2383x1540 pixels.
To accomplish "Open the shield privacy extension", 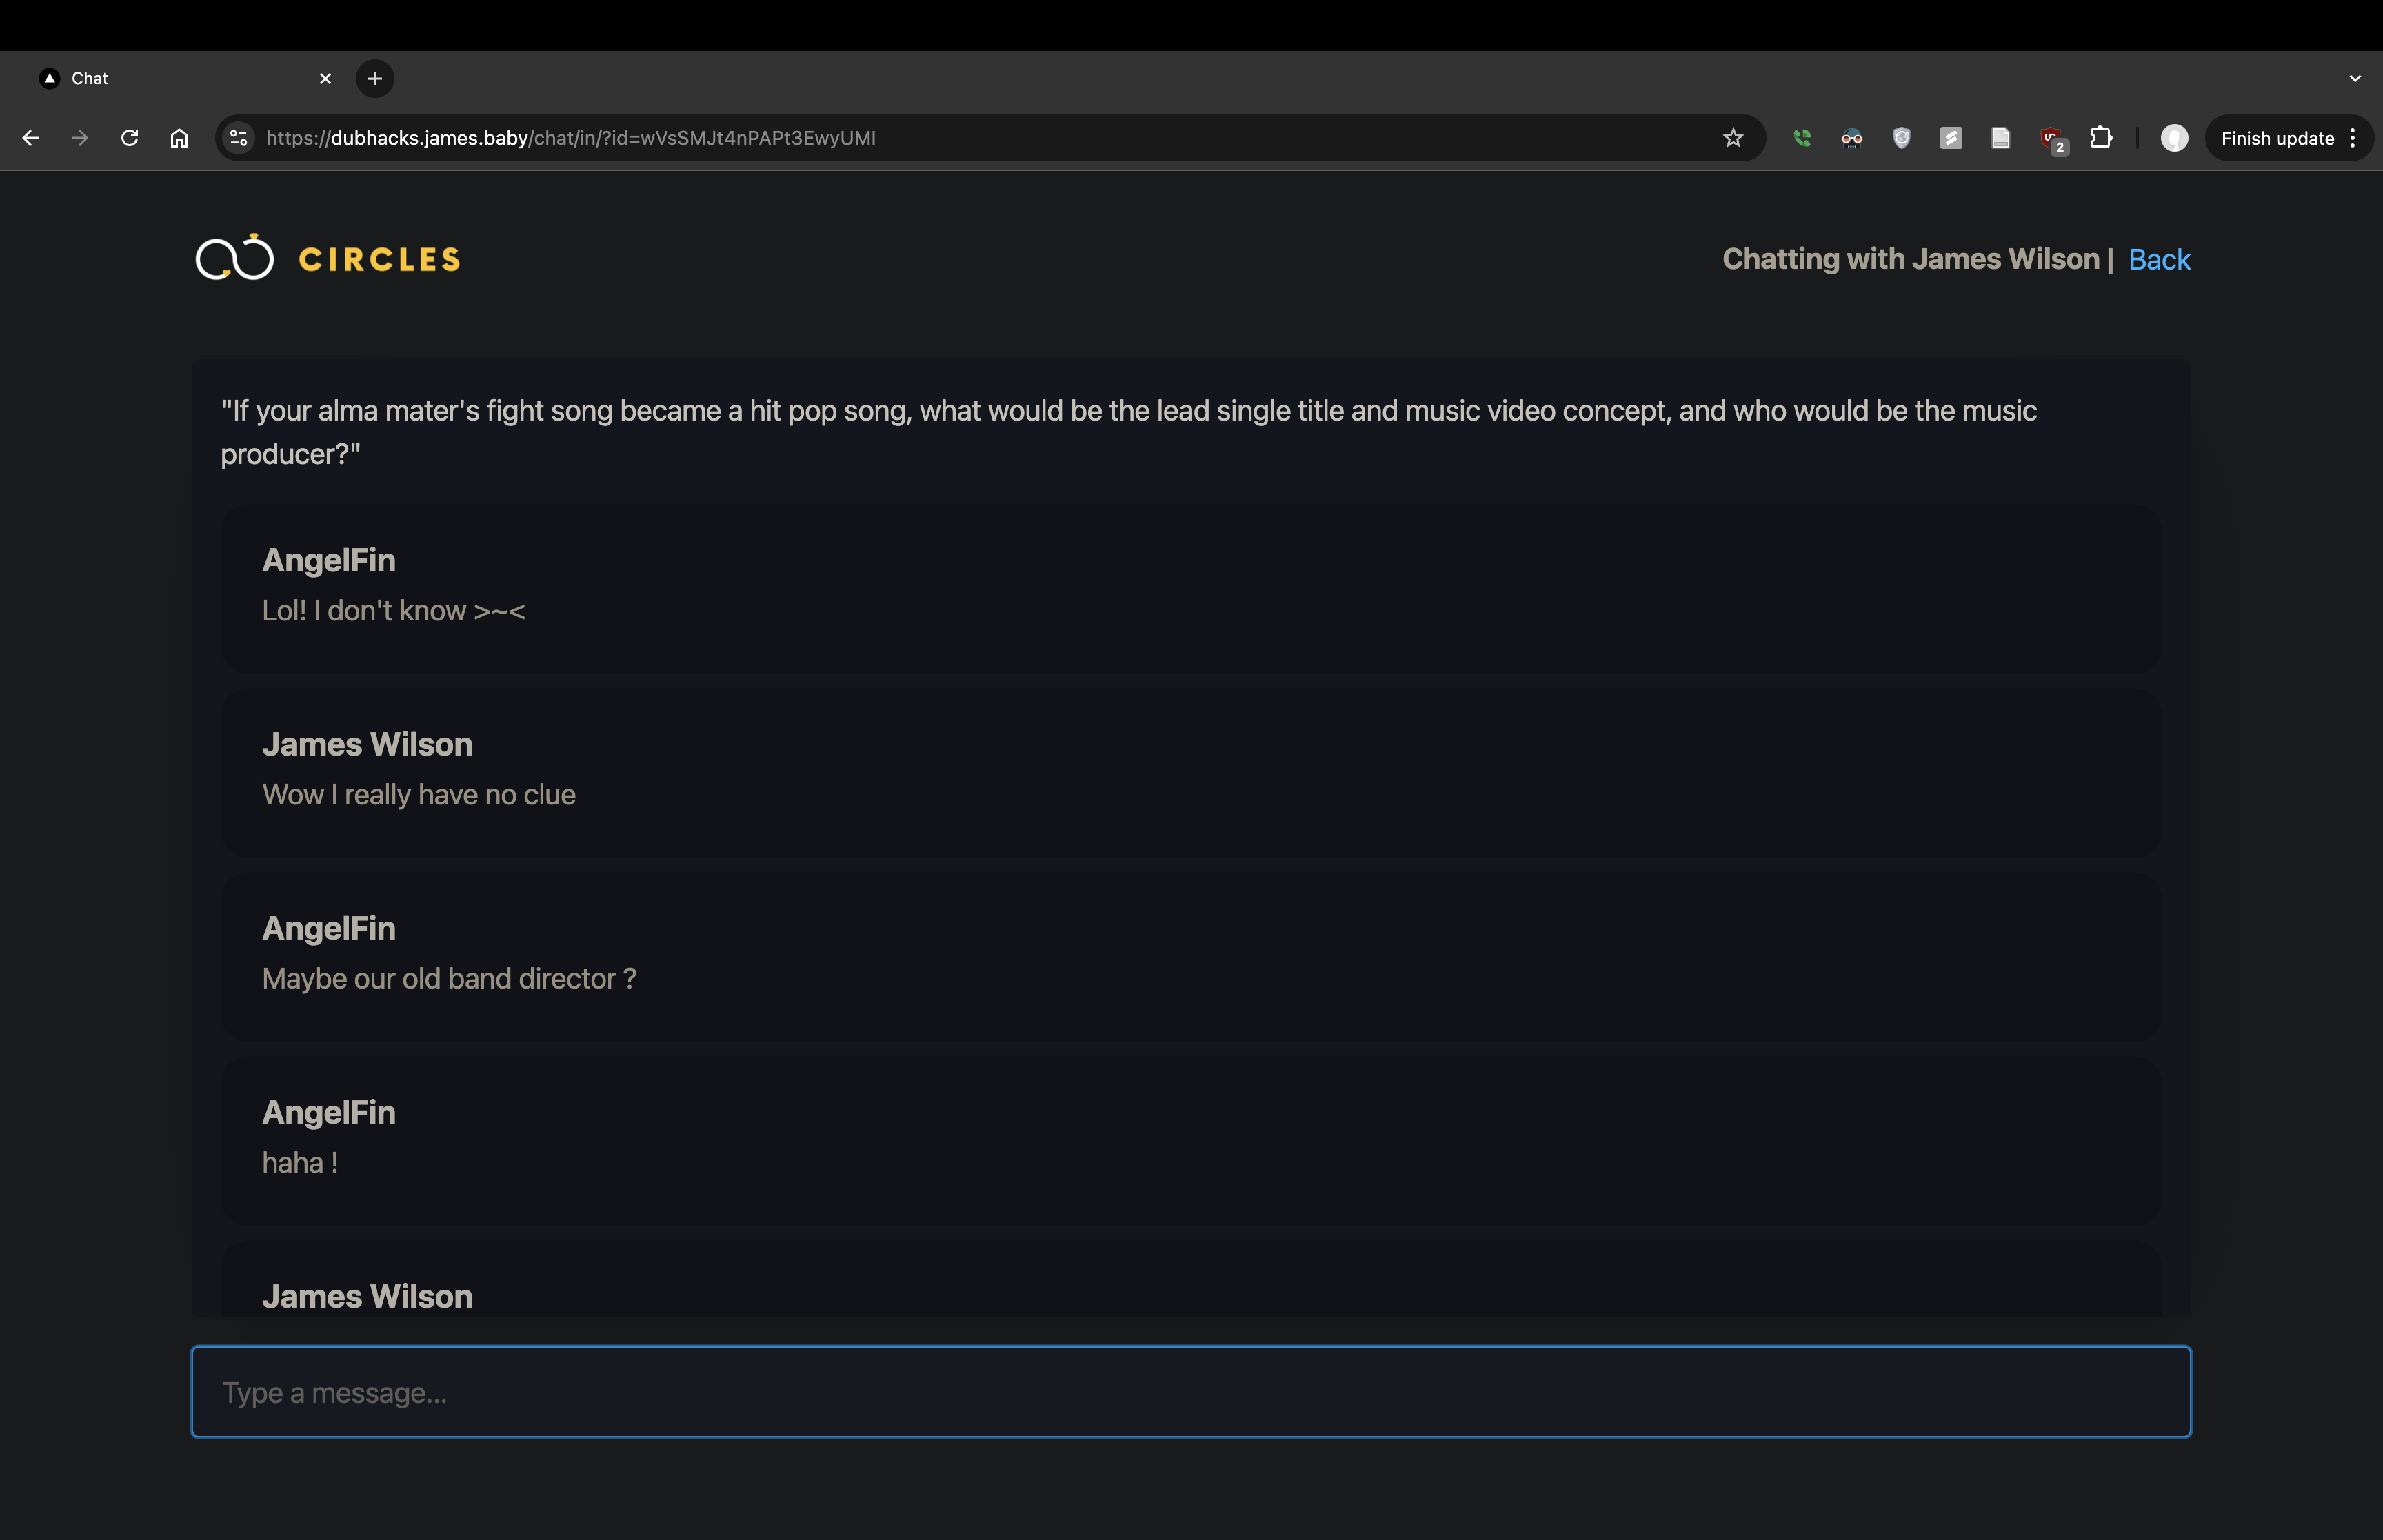I will coord(1902,138).
